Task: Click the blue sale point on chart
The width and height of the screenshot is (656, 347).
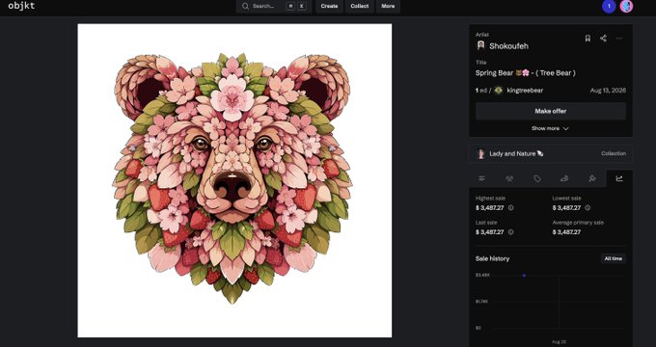Action: click(x=524, y=275)
